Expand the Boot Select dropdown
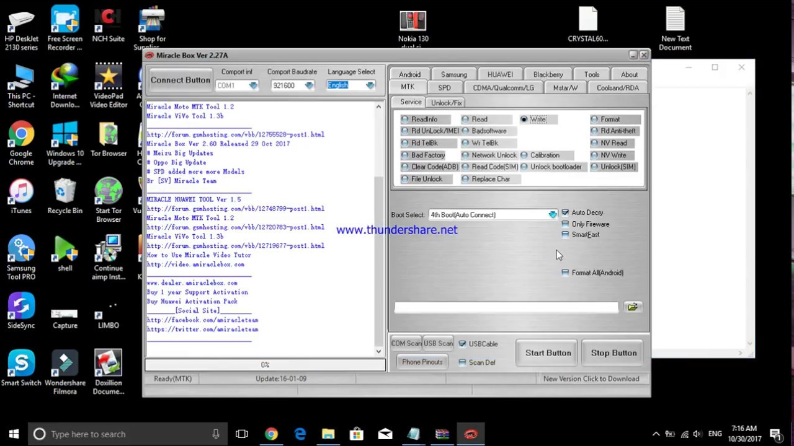Viewport: 794px width, 446px height. [x=552, y=215]
